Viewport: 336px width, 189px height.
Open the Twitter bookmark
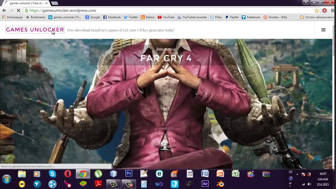coord(131,17)
